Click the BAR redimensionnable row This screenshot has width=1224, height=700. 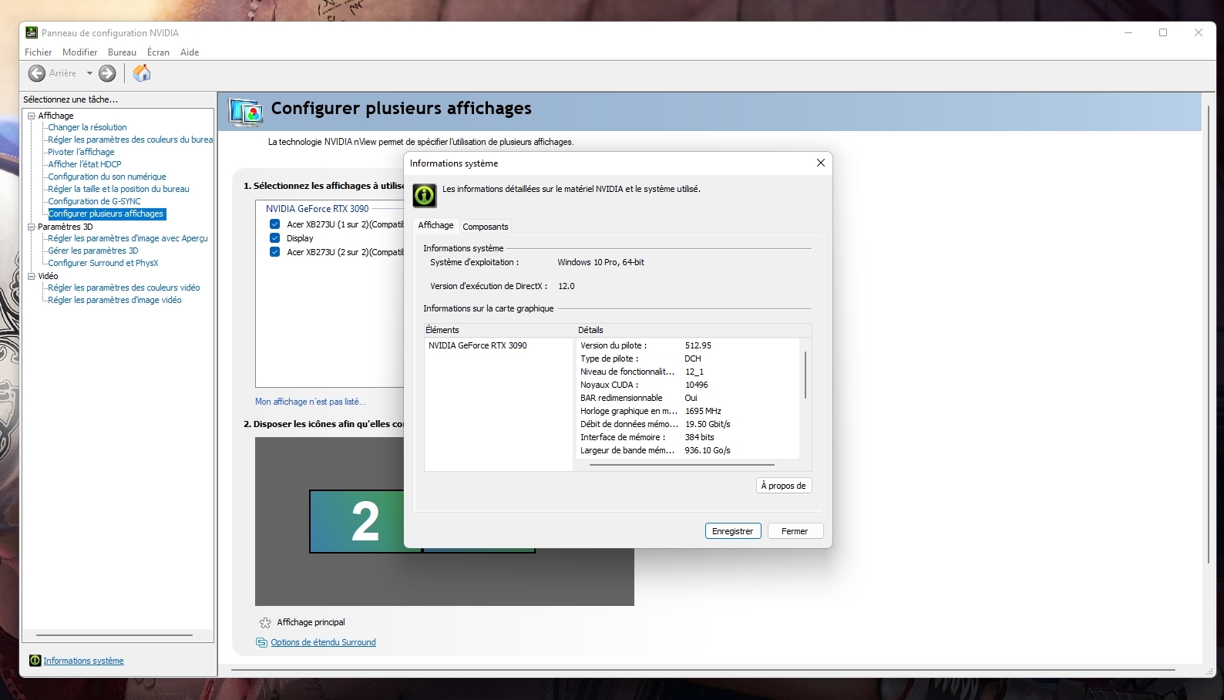click(x=688, y=398)
